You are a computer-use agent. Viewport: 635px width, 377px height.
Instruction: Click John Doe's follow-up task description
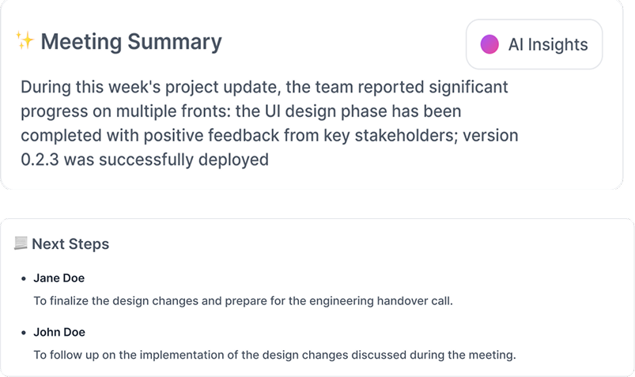click(x=274, y=355)
